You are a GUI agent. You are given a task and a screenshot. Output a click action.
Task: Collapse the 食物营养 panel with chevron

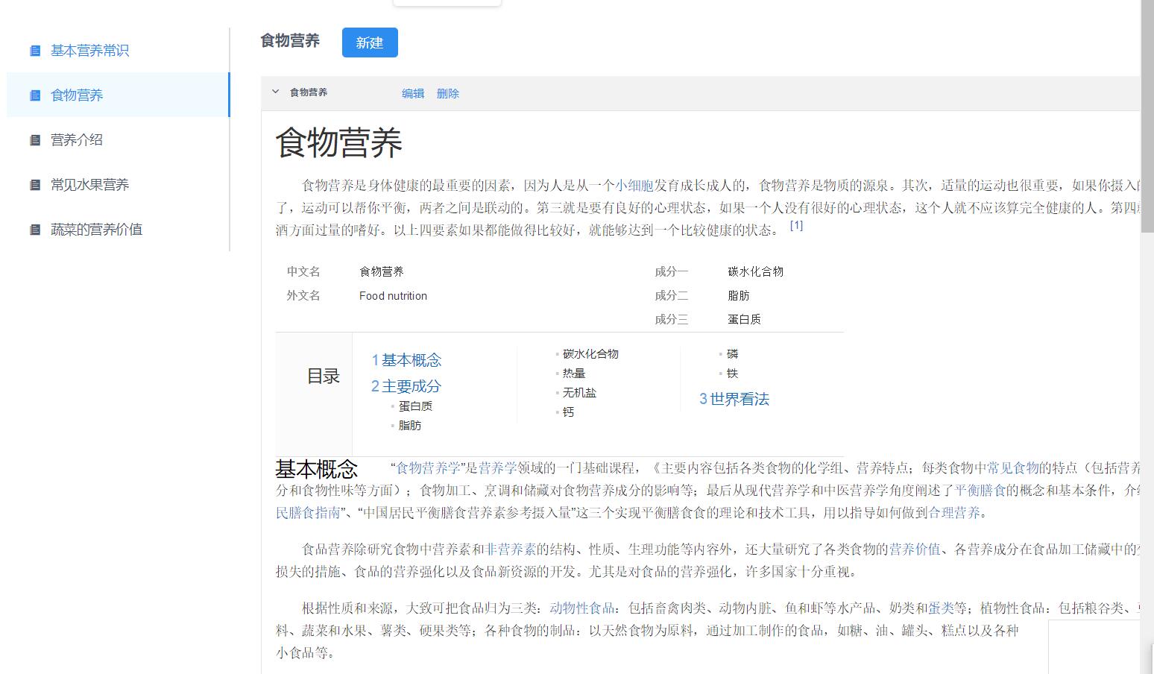(x=275, y=92)
